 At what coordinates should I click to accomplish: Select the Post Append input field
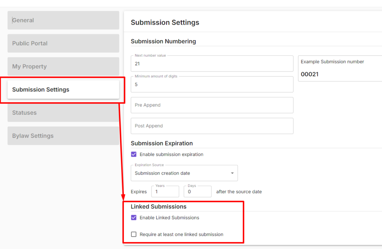click(212, 126)
